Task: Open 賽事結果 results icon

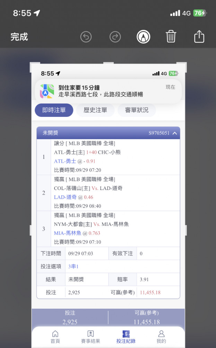Action: coord(90,334)
